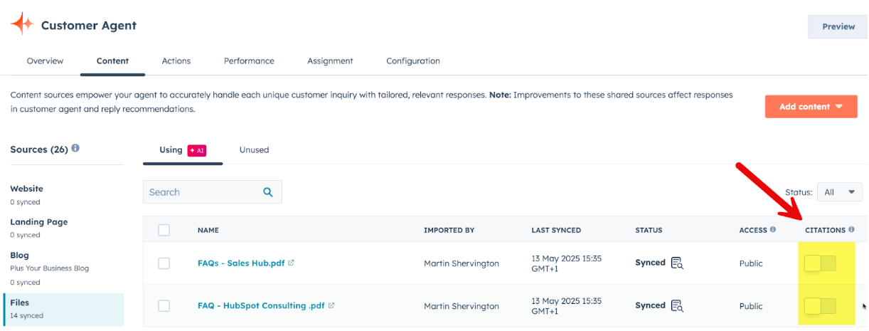Sort by the NAME column header

[208, 231]
